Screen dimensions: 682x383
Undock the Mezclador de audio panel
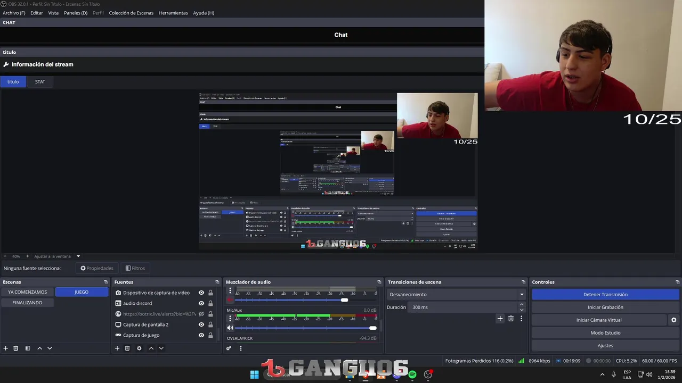[x=379, y=282]
